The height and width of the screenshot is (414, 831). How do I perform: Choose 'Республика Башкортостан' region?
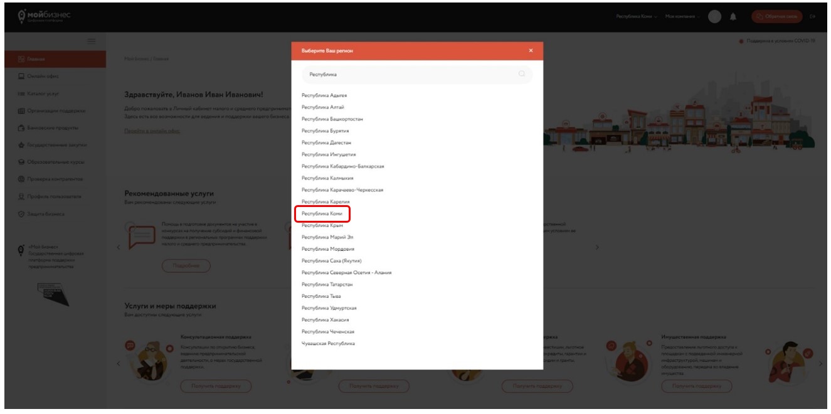(x=332, y=119)
